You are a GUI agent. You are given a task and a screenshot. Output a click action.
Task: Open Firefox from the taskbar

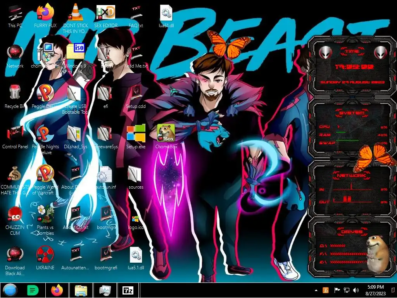pyautogui.click(x=57, y=290)
